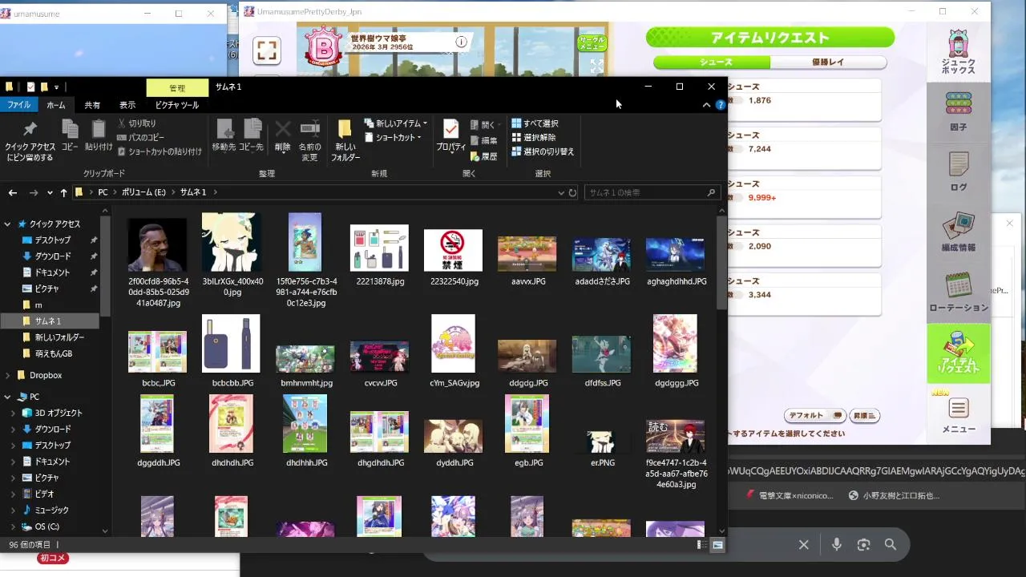Toggle 昇順 sort order in the game
This screenshot has width=1026, height=577.
click(864, 415)
